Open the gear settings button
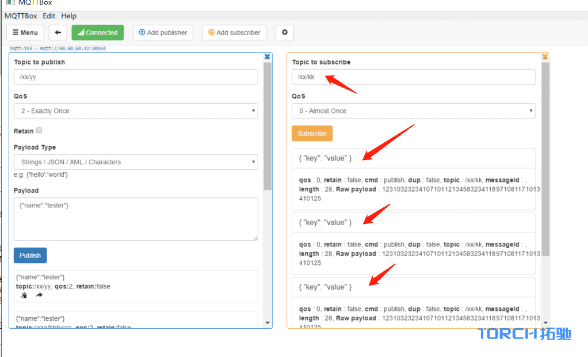Viewport: 588px width, 357px height. coord(285,33)
